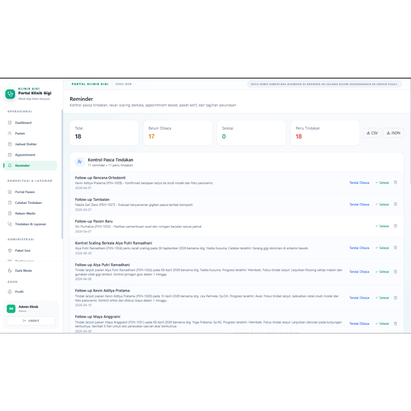Mark Follow-up Kevin Aditya Pratama as Selesai

(382, 298)
